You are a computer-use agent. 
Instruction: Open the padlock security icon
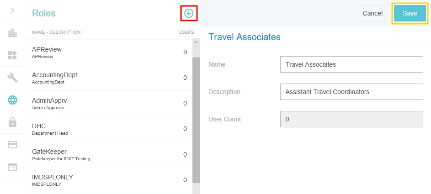tap(13, 122)
